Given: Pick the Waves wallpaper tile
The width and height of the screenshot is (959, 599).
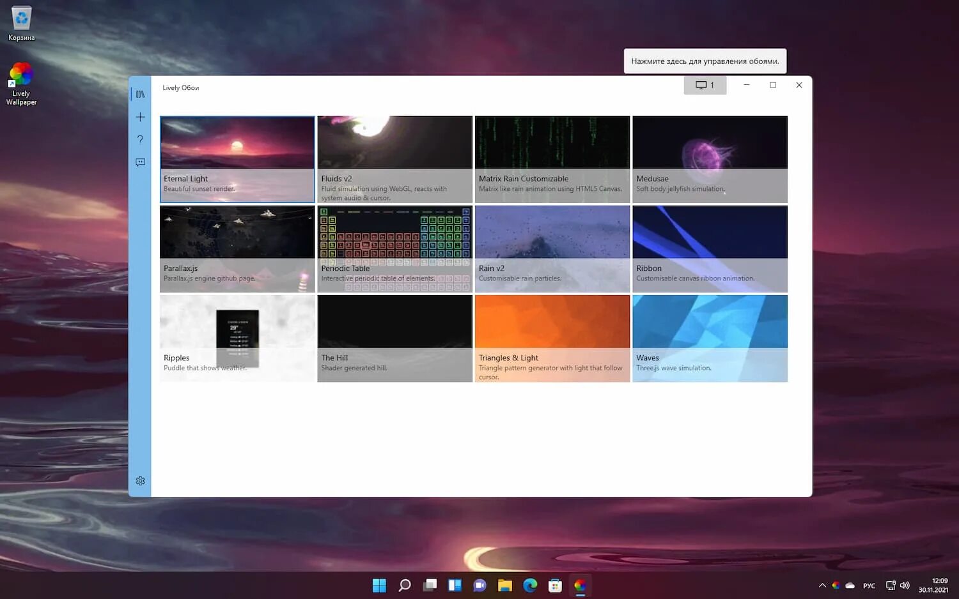Looking at the screenshot, I should pyautogui.click(x=710, y=338).
